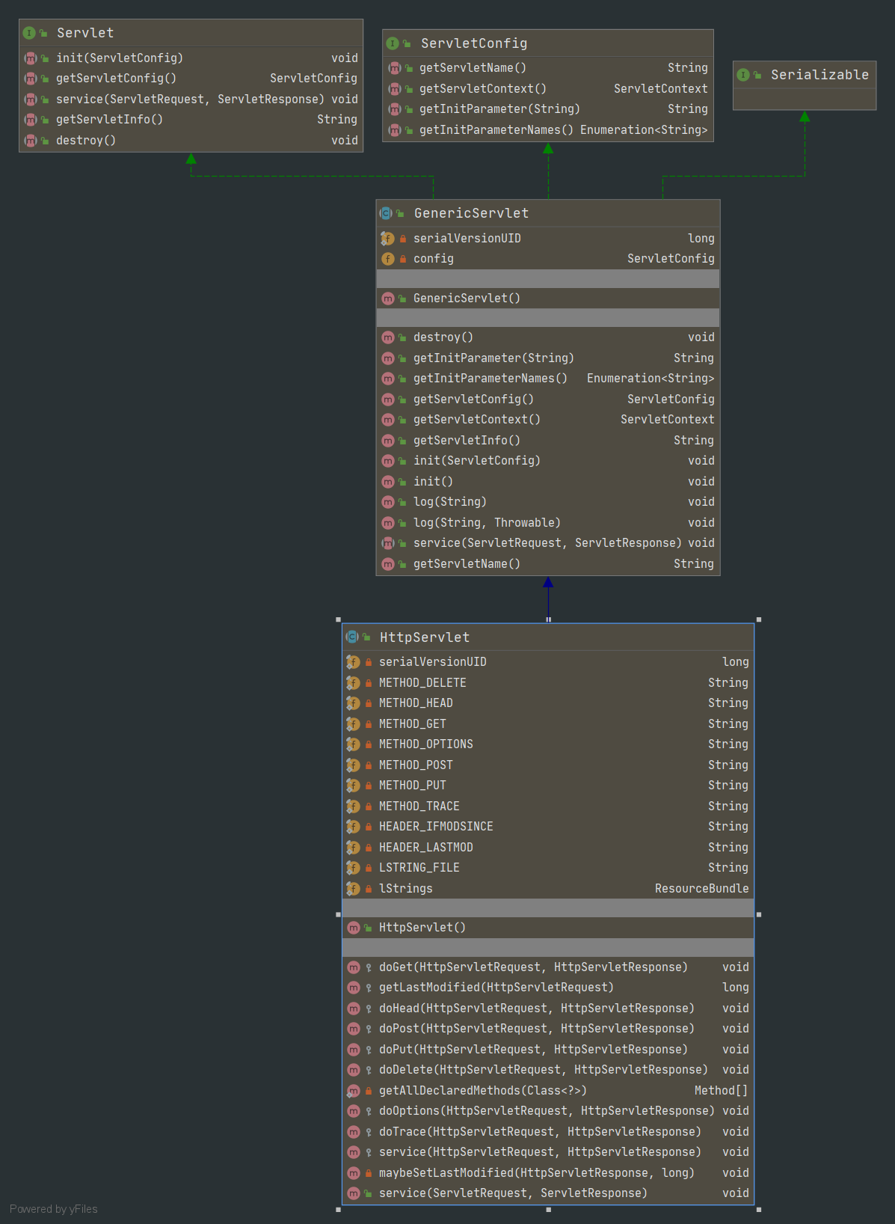The image size is (895, 1224).
Task: Select HEADER_IFMODSINCE field row
Action: [548, 827]
